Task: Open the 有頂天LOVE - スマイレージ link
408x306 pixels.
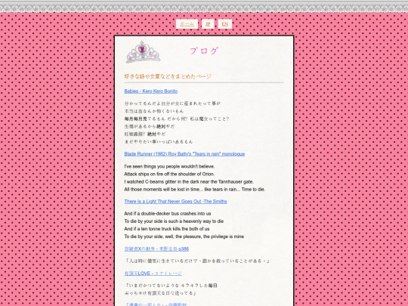Action: (153, 274)
